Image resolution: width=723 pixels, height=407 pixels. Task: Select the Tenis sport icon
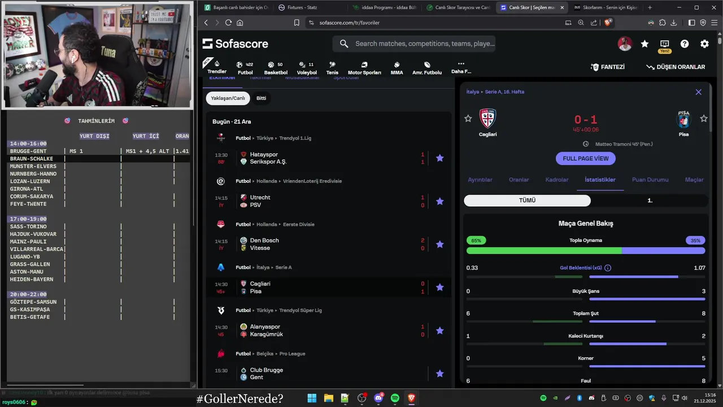click(x=332, y=68)
